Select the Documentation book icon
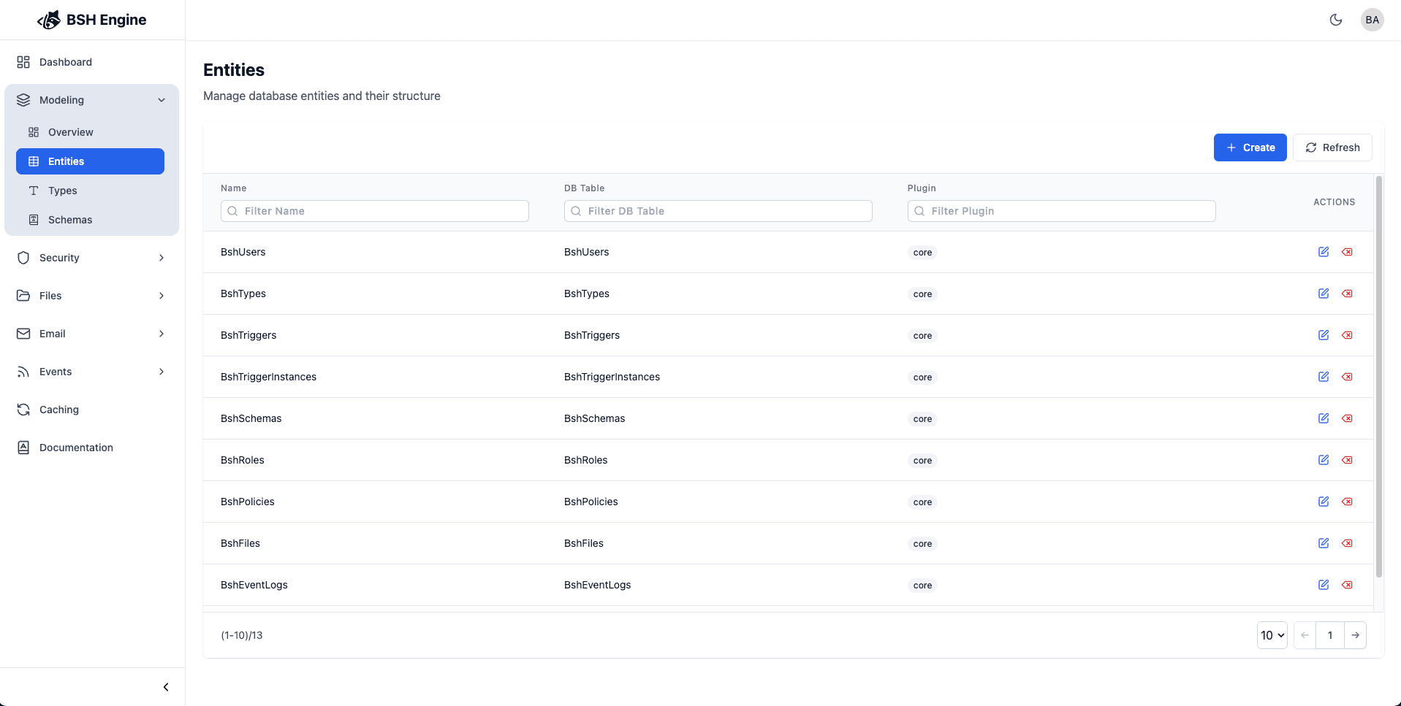This screenshot has height=706, width=1401. coord(22,447)
